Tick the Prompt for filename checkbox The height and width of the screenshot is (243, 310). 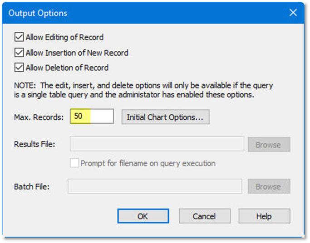point(74,163)
